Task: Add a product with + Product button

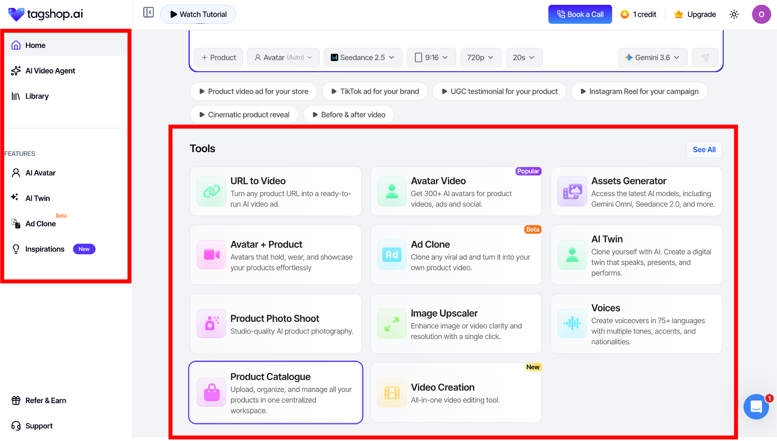Action: click(x=218, y=58)
